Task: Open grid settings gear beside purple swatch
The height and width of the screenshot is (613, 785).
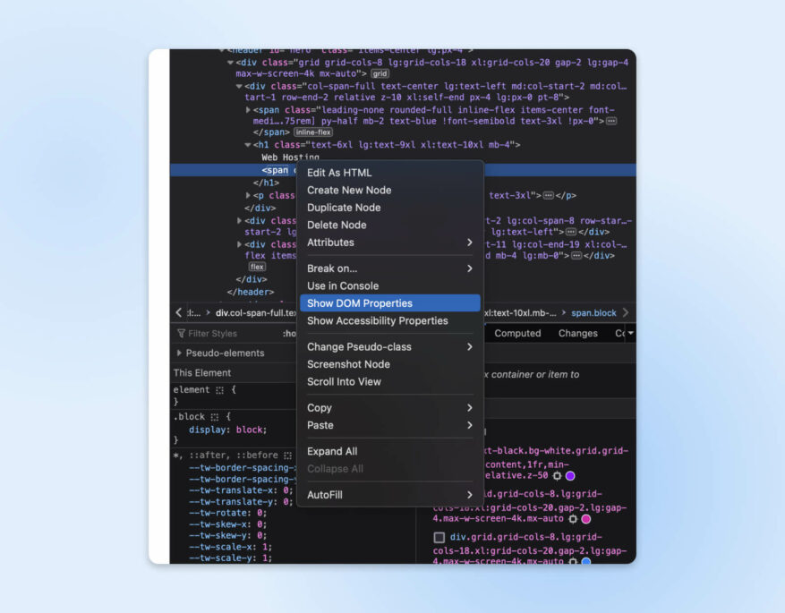Action: [x=555, y=474]
